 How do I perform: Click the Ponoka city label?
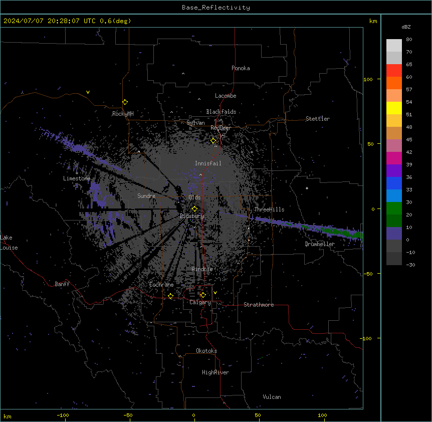[x=241, y=68]
